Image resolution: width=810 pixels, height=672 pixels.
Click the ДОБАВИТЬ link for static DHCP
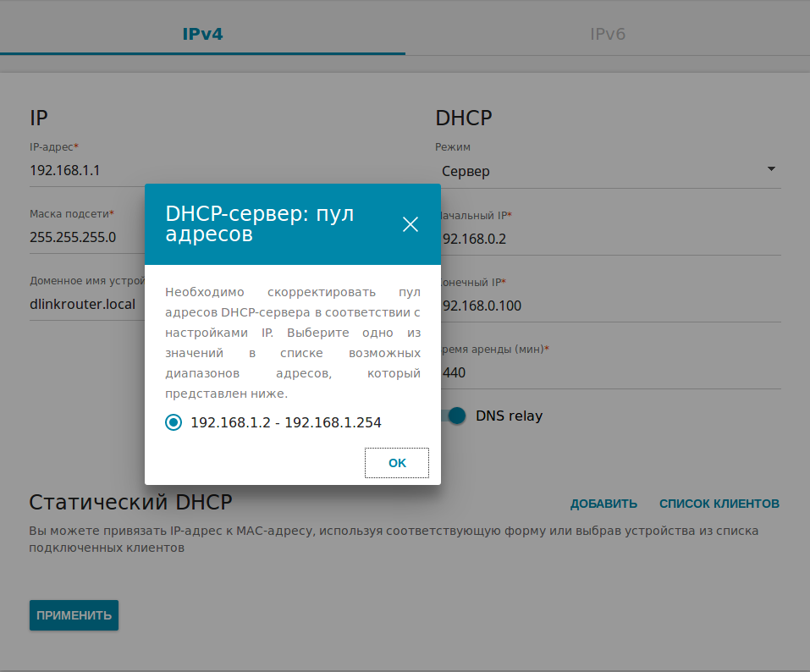603,504
